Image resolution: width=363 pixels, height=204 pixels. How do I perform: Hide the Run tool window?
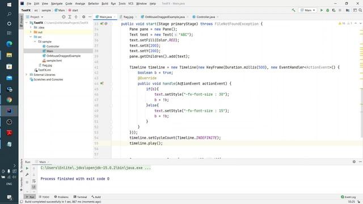coord(360,161)
